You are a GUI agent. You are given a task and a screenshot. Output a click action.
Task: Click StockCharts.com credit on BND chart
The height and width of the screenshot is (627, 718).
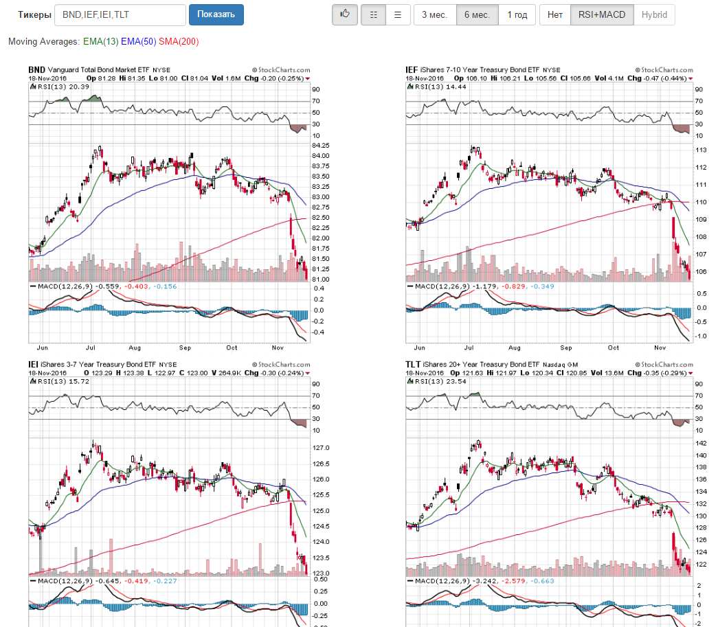point(281,70)
